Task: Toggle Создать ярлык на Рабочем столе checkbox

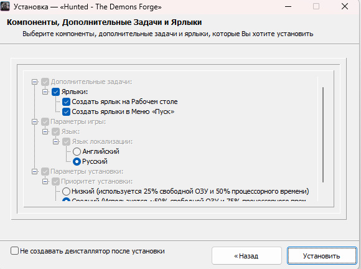Action: pyautogui.click(x=66, y=101)
